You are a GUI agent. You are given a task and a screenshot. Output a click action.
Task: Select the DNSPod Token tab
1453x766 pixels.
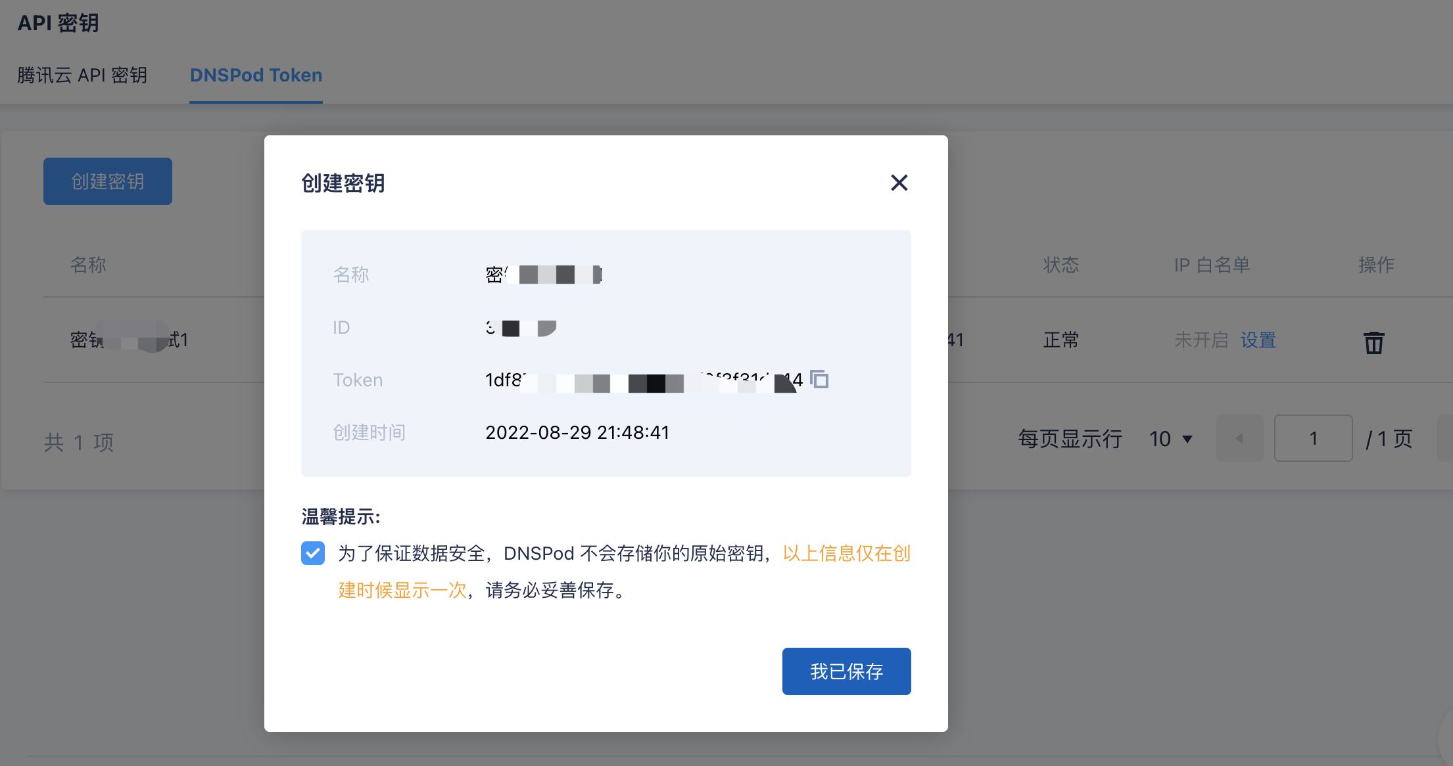click(256, 75)
